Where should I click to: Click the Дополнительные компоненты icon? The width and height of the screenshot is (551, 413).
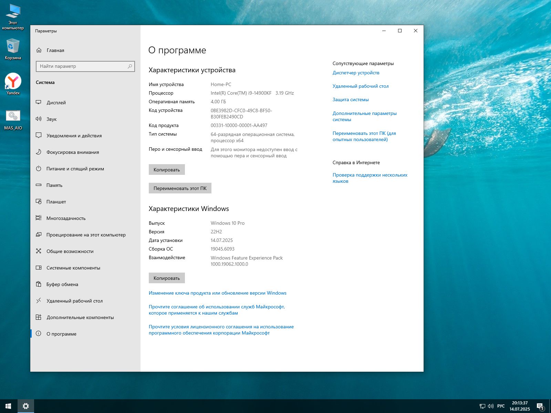coord(39,317)
